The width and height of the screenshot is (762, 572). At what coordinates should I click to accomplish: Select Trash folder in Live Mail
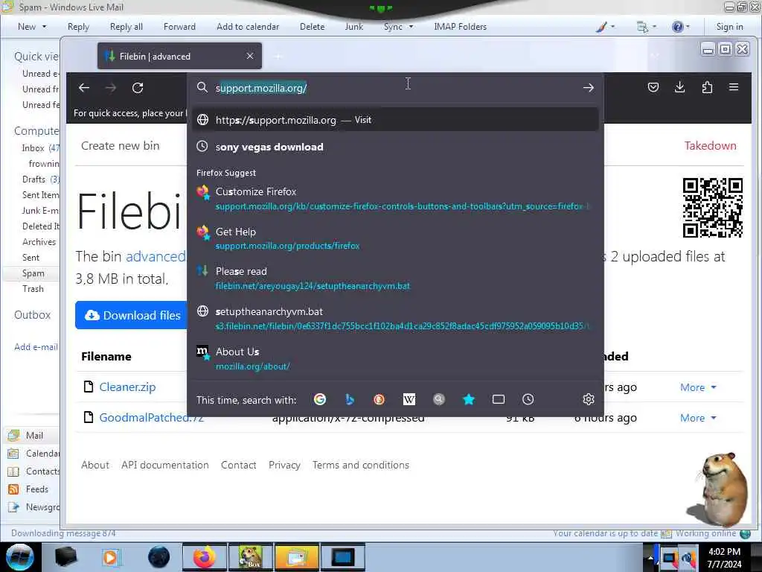pyautogui.click(x=33, y=289)
